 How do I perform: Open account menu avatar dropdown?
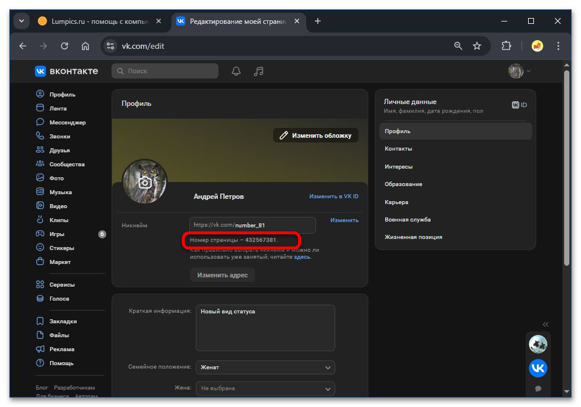[x=519, y=71]
